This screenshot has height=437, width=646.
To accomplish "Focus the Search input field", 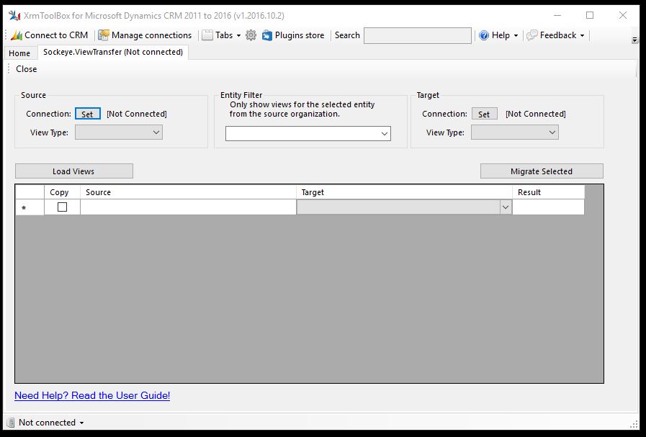I will [418, 36].
